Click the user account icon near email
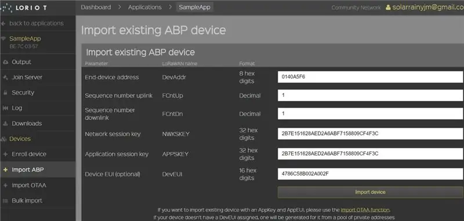 point(388,8)
